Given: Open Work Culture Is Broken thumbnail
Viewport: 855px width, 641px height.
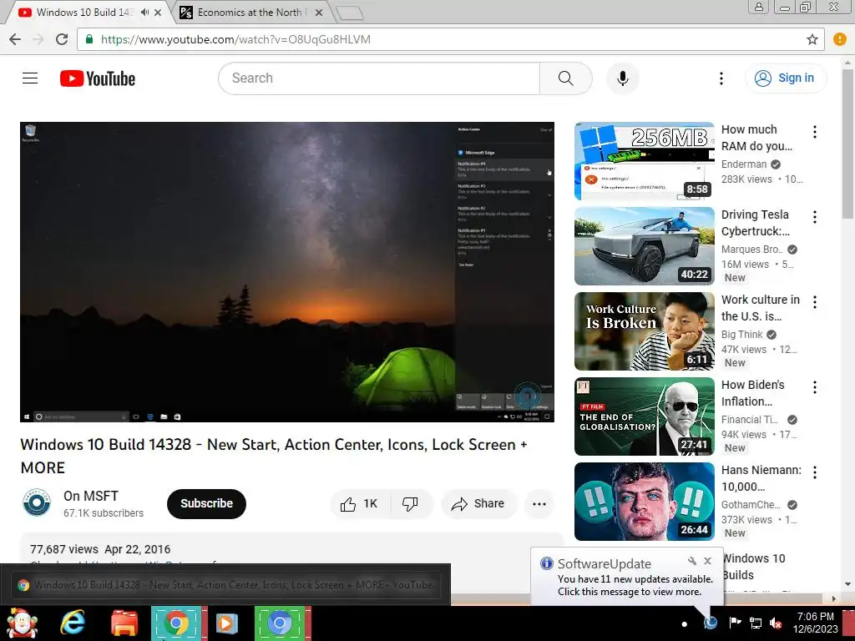Looking at the screenshot, I should tap(644, 331).
